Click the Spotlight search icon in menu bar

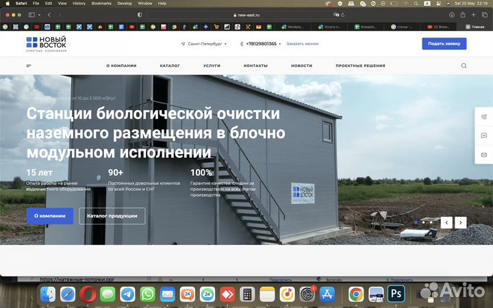click(416, 3)
